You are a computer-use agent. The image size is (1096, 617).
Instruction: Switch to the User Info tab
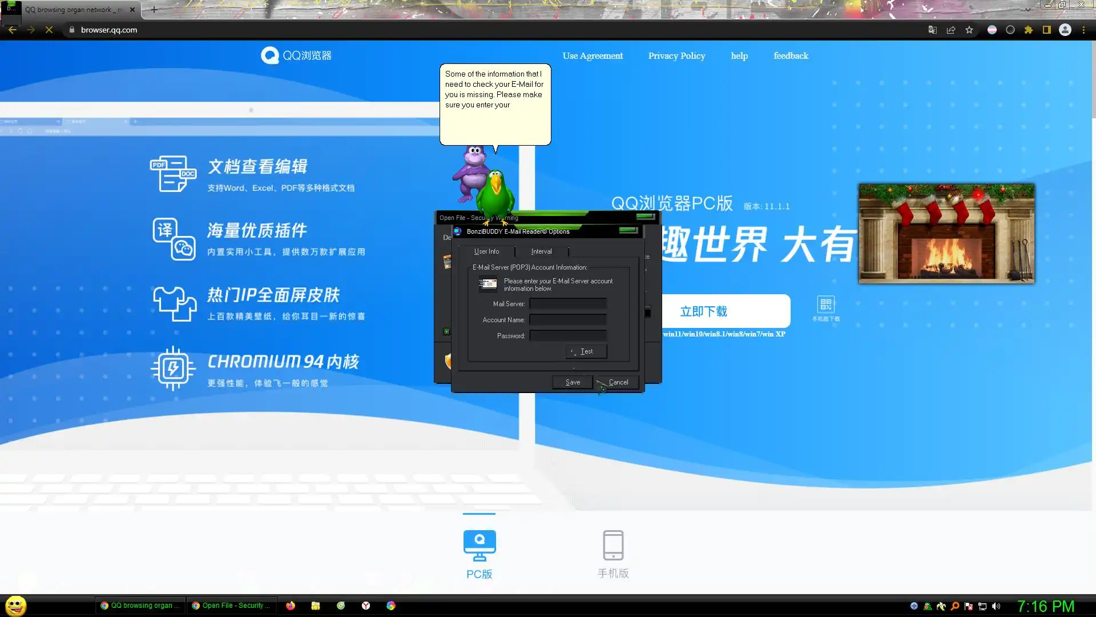coord(486,251)
